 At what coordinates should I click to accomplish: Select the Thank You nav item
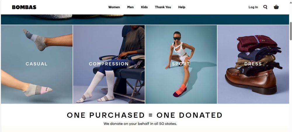pos(163,7)
